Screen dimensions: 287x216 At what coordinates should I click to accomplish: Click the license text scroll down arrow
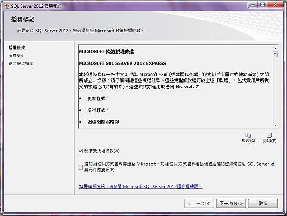[x=276, y=125]
